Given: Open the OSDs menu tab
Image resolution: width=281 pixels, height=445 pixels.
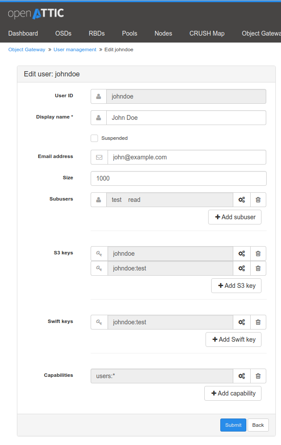Looking at the screenshot, I should [63, 33].
